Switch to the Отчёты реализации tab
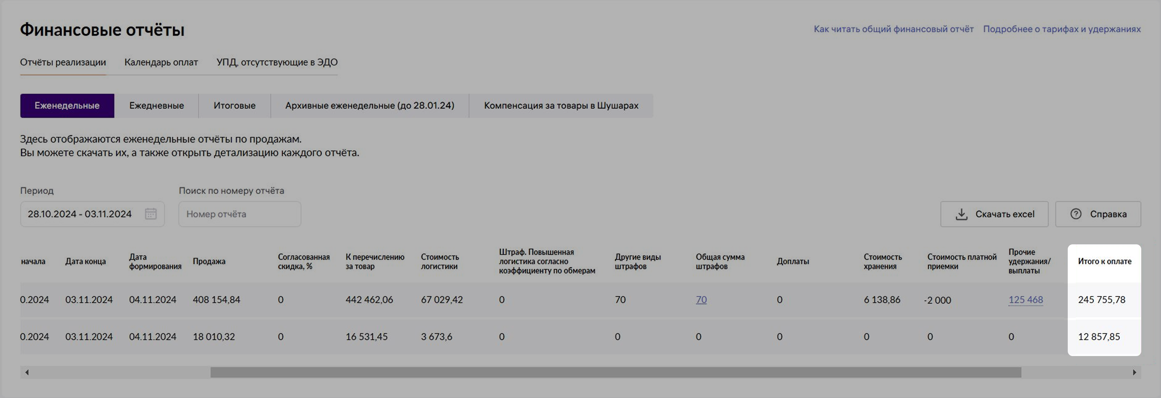Screen dimensions: 1161x398 point(63,62)
